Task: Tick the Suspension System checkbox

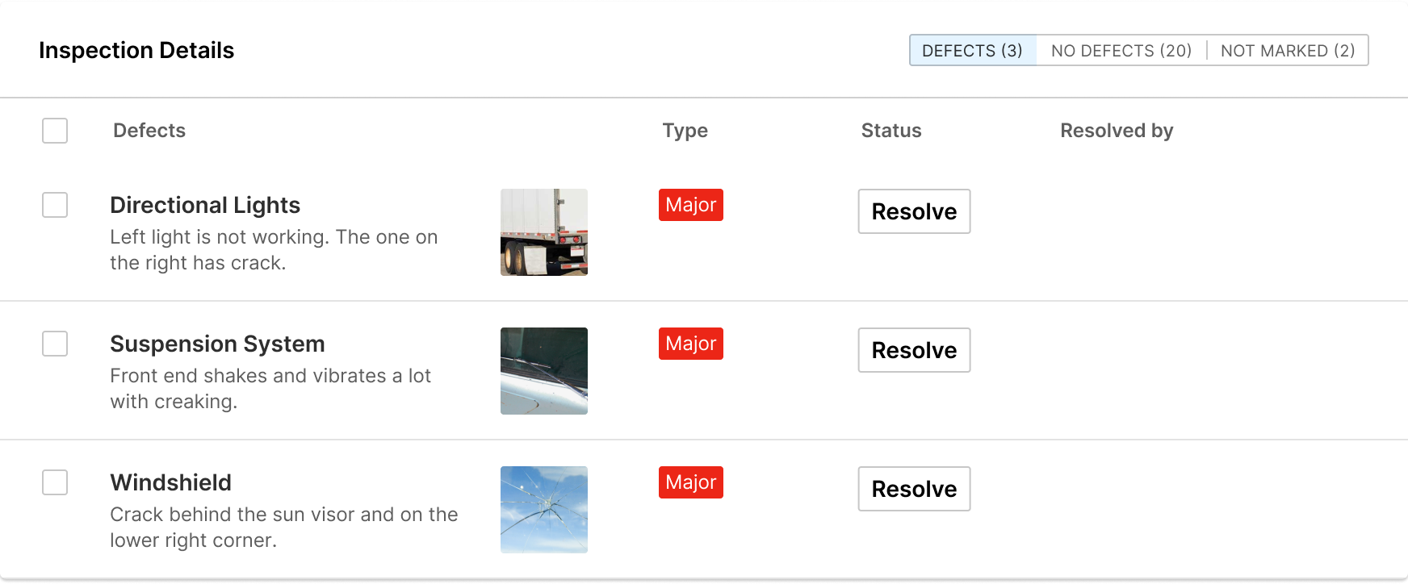Action: (55, 344)
